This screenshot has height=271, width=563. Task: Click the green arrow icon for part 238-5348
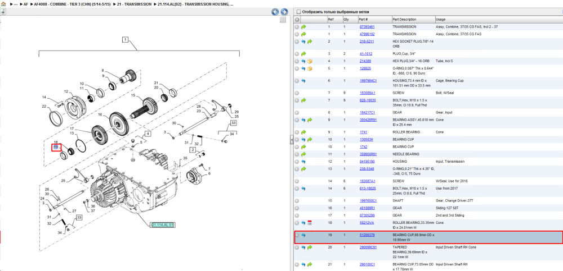pyautogui.click(x=303, y=169)
